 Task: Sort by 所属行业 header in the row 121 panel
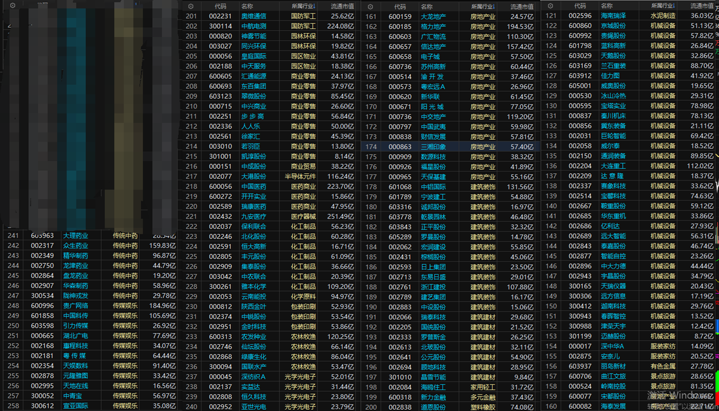(x=663, y=6)
